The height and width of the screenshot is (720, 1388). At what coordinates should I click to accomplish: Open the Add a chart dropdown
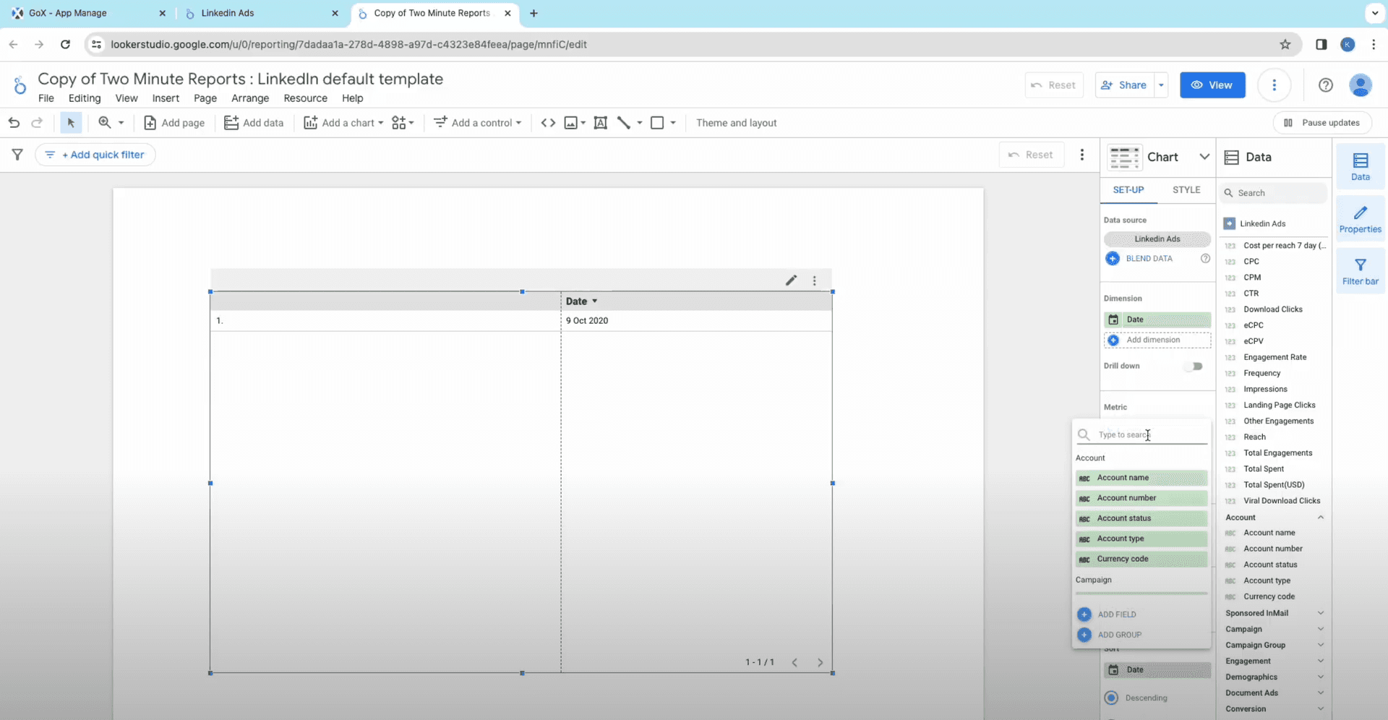click(x=343, y=123)
